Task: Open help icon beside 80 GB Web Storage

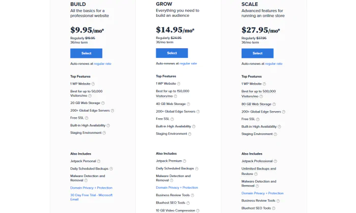Action: click(x=274, y=104)
